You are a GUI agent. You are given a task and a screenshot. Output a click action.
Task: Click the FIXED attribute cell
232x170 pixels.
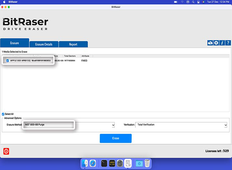[x=84, y=61]
